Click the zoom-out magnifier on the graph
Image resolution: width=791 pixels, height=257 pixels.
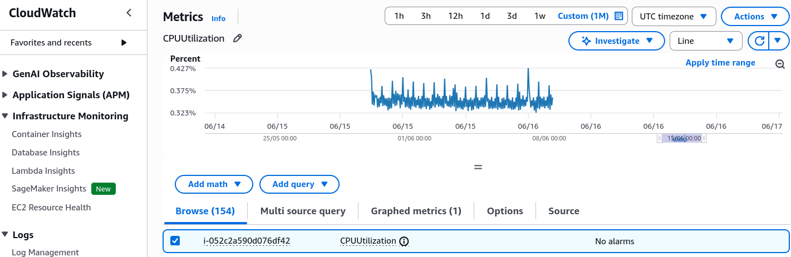(780, 64)
